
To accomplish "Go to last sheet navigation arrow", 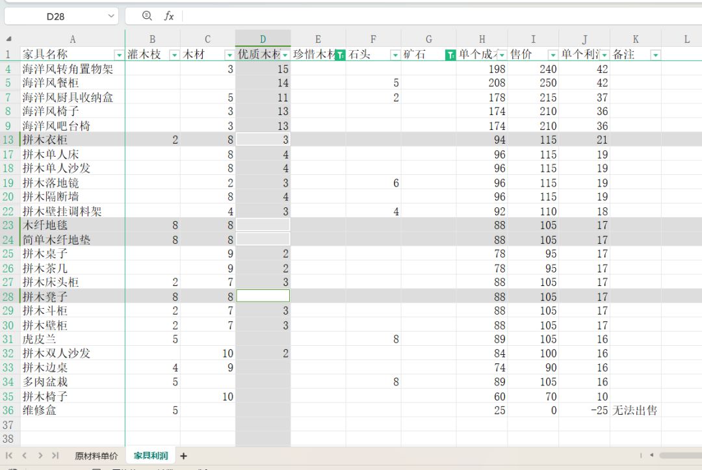I will [55, 456].
